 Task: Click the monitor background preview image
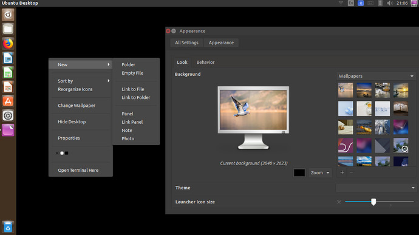[x=253, y=110]
